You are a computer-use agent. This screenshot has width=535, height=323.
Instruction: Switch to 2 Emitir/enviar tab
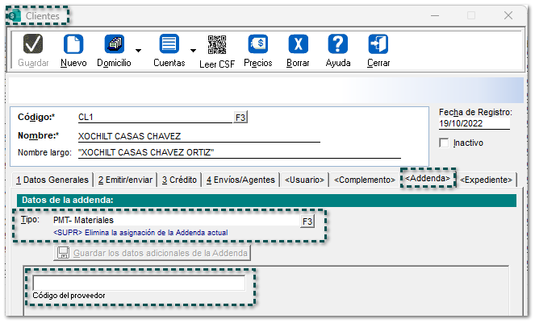click(x=125, y=180)
